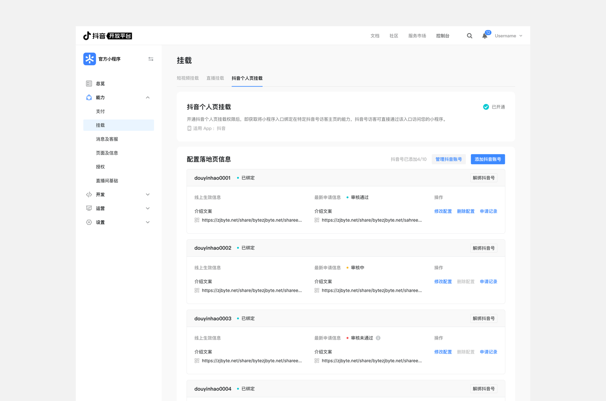The height and width of the screenshot is (401, 606).
Task: Click the 运营 chart icon
Action: (x=89, y=209)
